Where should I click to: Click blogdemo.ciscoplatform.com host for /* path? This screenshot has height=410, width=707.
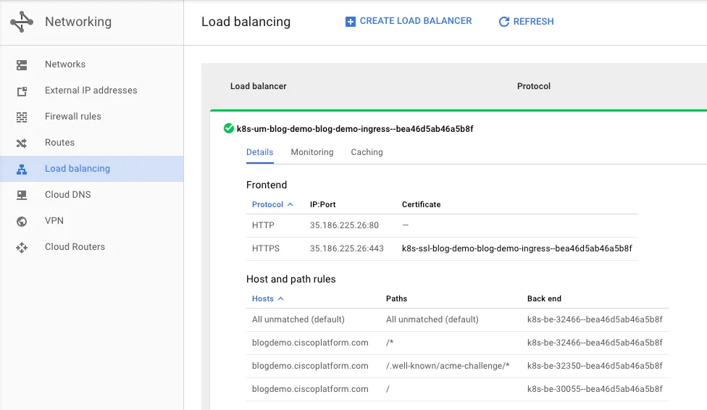pos(310,343)
